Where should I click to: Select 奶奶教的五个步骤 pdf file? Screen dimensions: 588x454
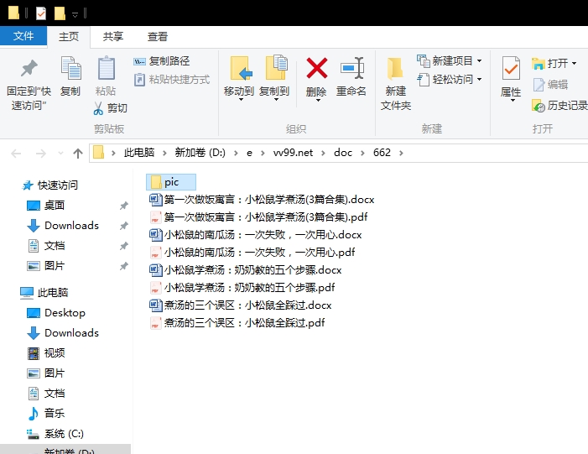point(242,287)
